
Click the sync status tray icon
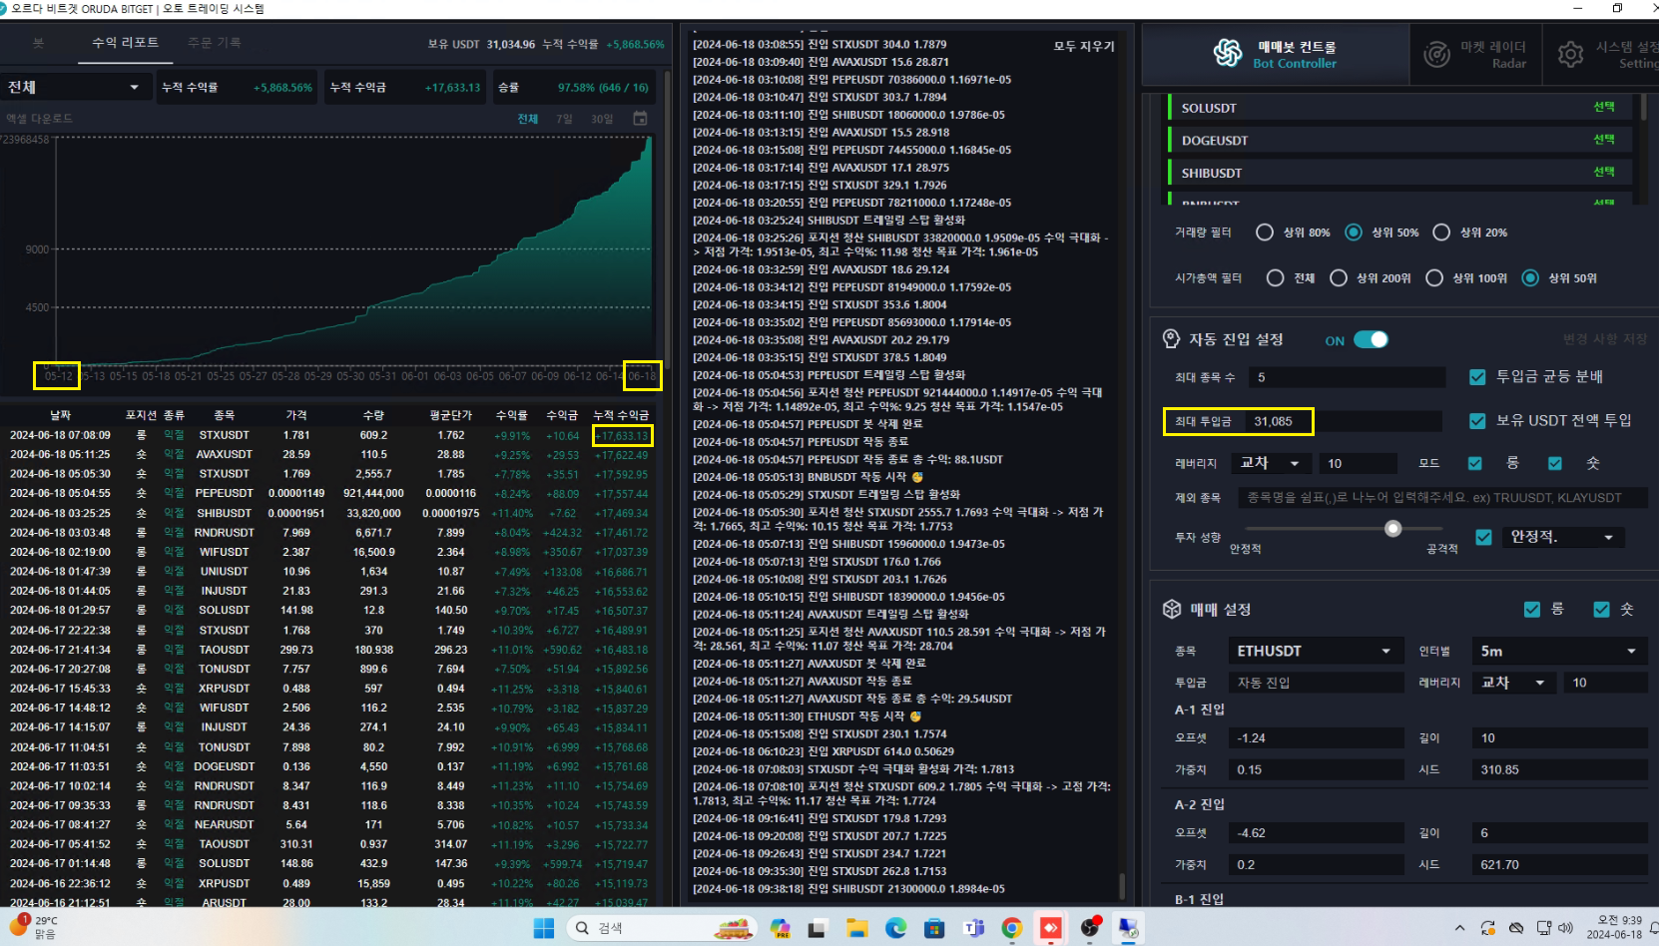(1487, 928)
